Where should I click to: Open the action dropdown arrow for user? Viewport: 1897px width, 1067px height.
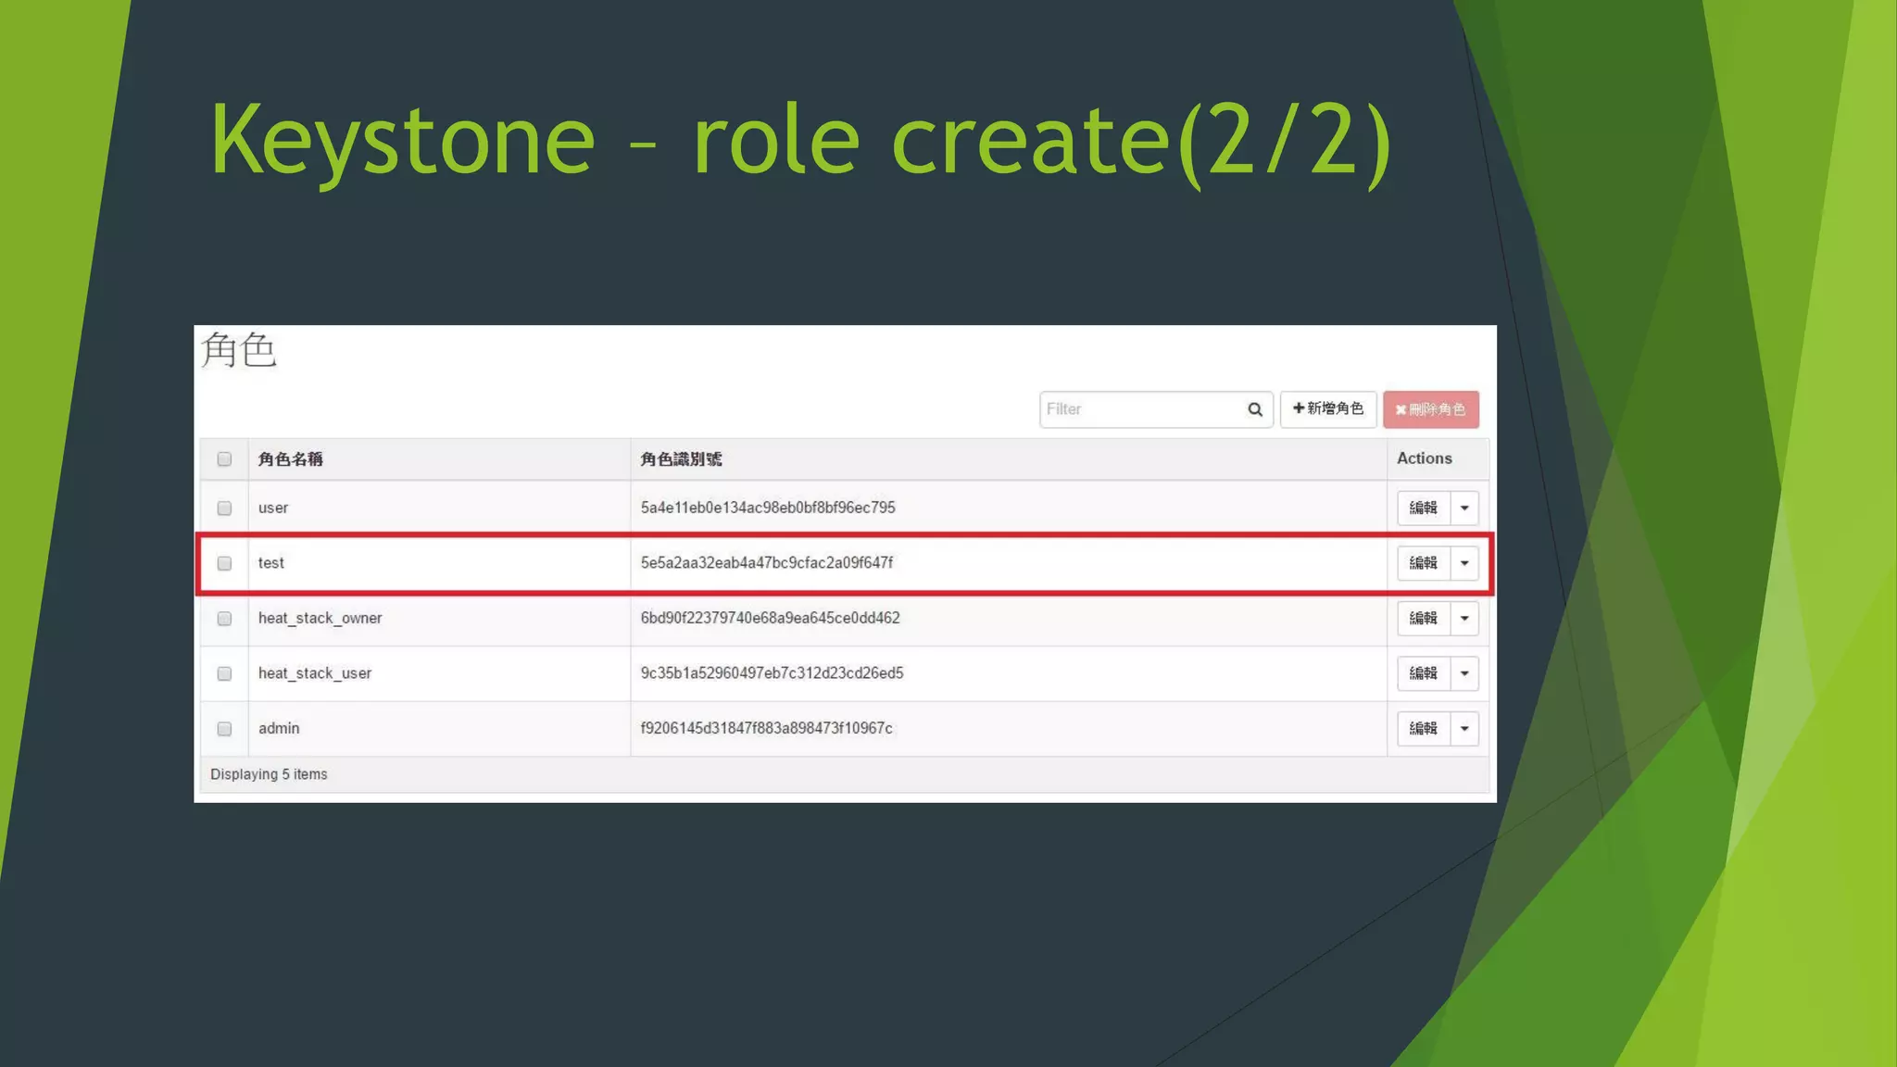pyautogui.click(x=1464, y=508)
